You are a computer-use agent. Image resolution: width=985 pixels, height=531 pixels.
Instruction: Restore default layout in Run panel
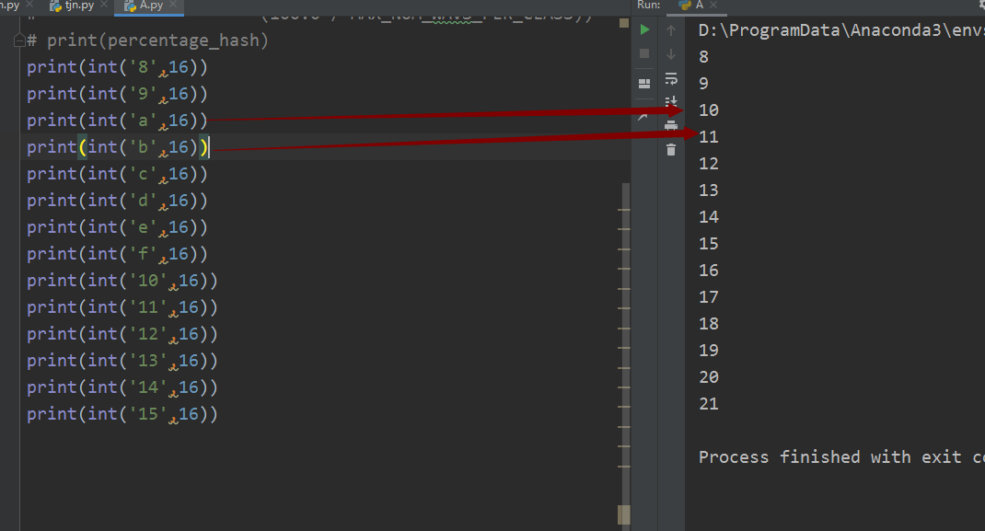[x=644, y=83]
